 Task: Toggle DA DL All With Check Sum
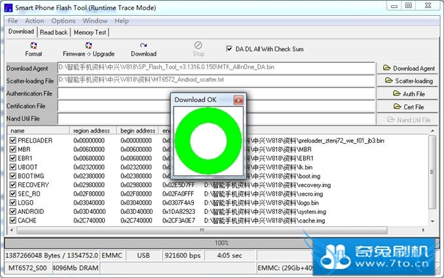(x=229, y=48)
